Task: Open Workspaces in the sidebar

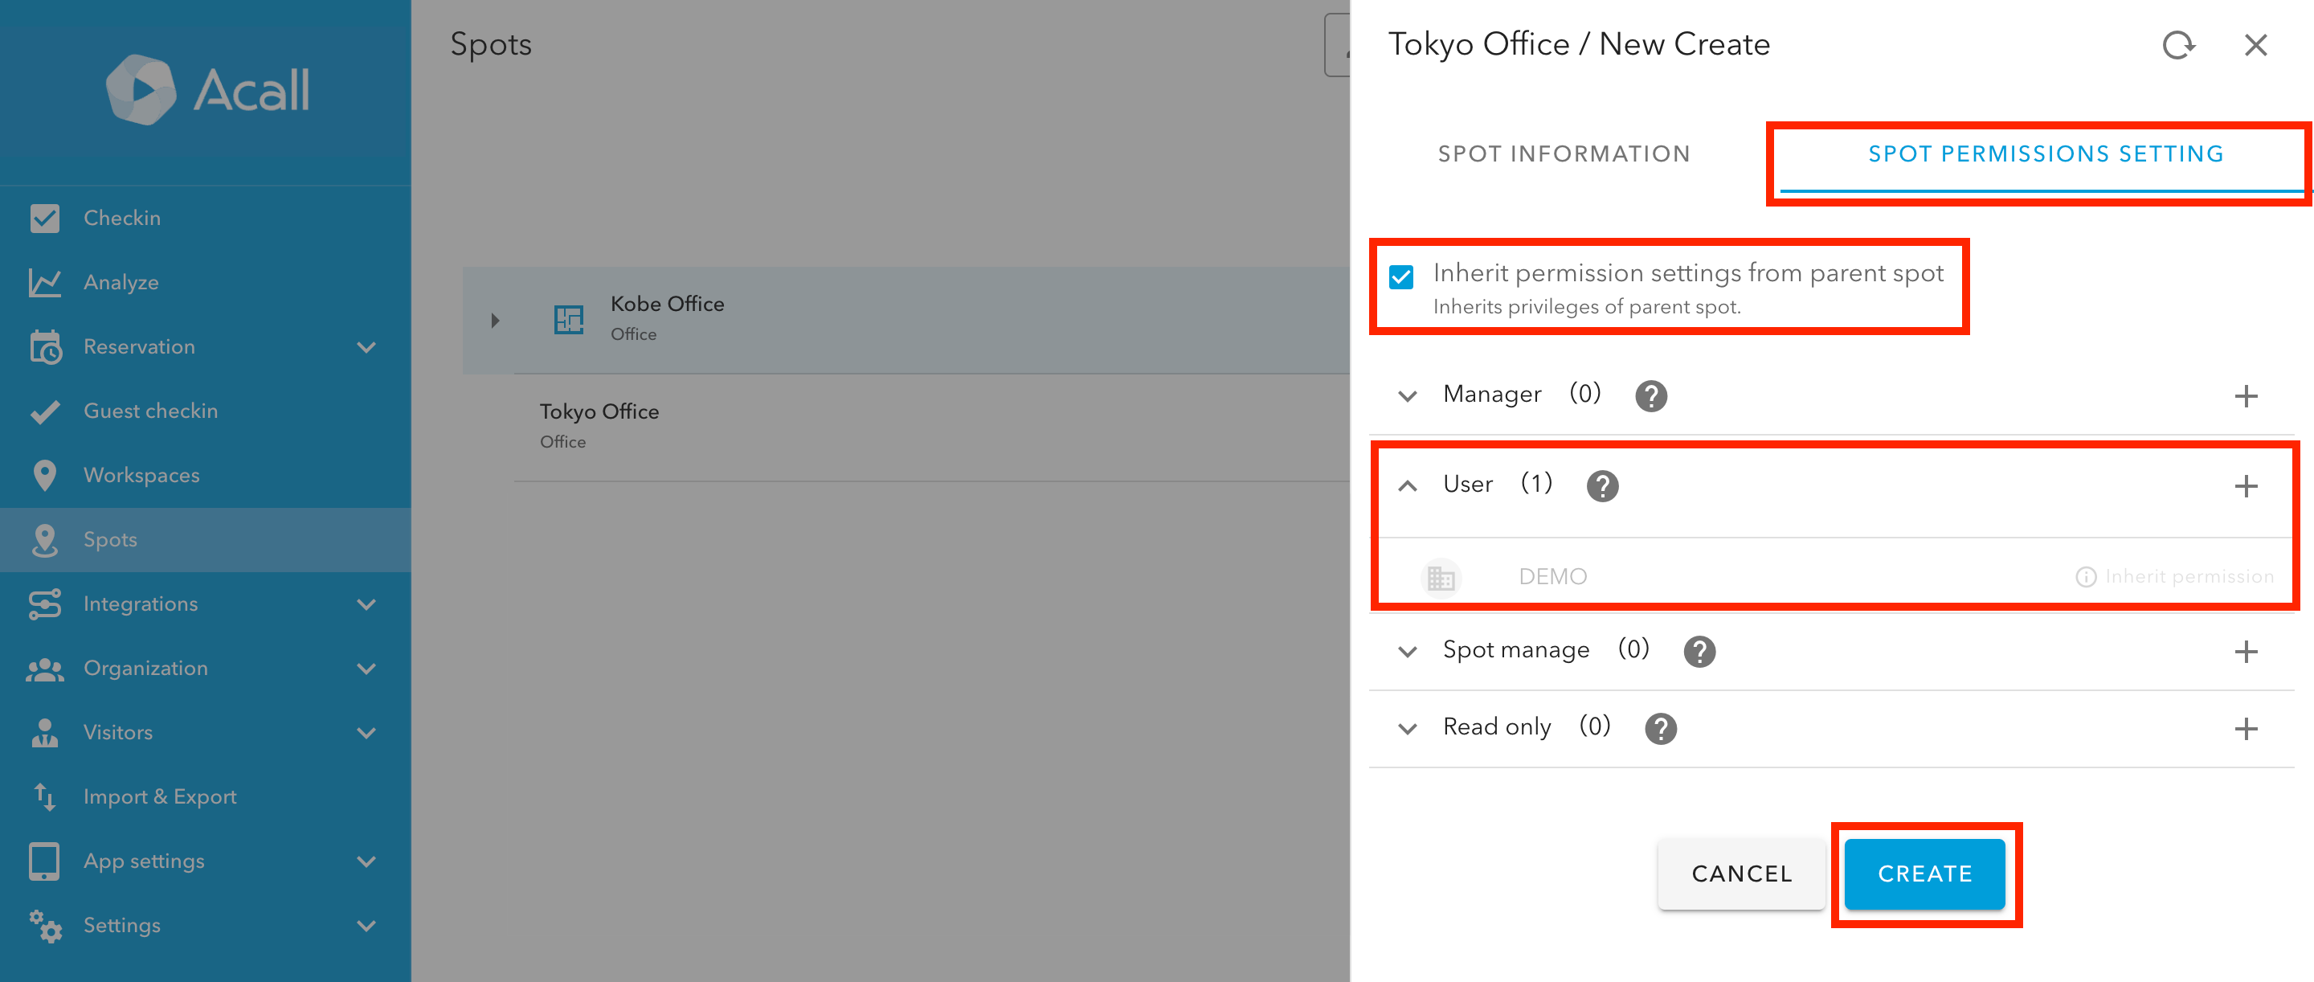Action: (x=141, y=475)
